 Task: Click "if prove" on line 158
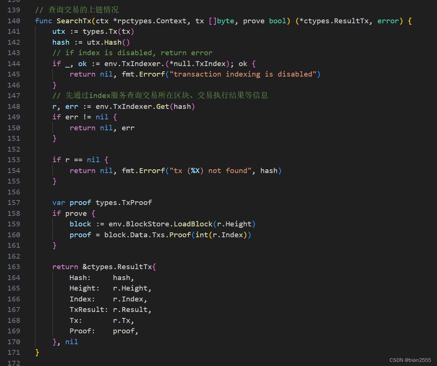coord(70,214)
